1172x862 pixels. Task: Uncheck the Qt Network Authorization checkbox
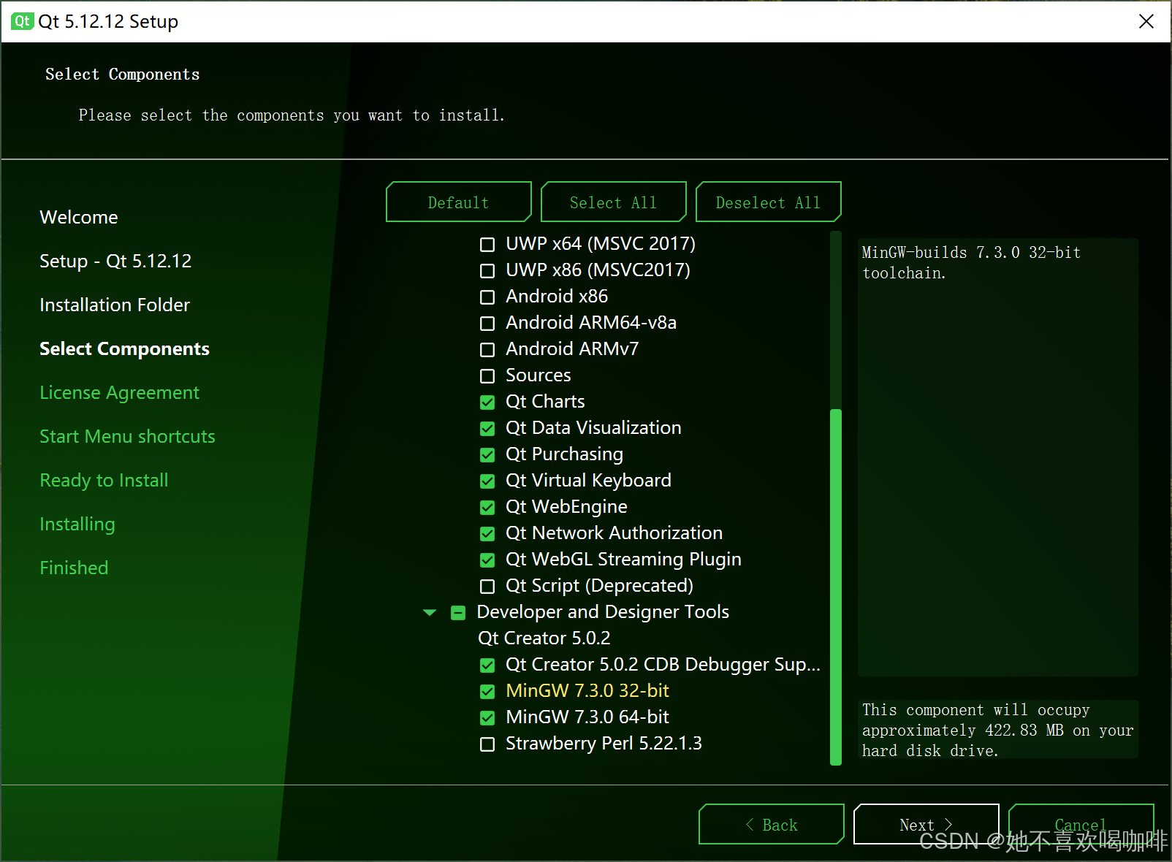pos(487,533)
